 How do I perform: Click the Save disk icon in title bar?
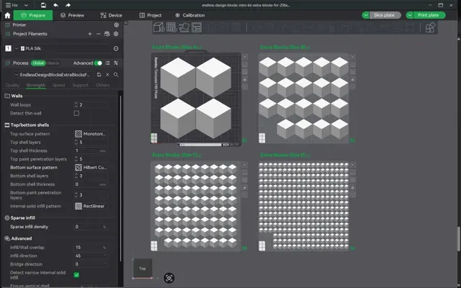tap(43, 5)
